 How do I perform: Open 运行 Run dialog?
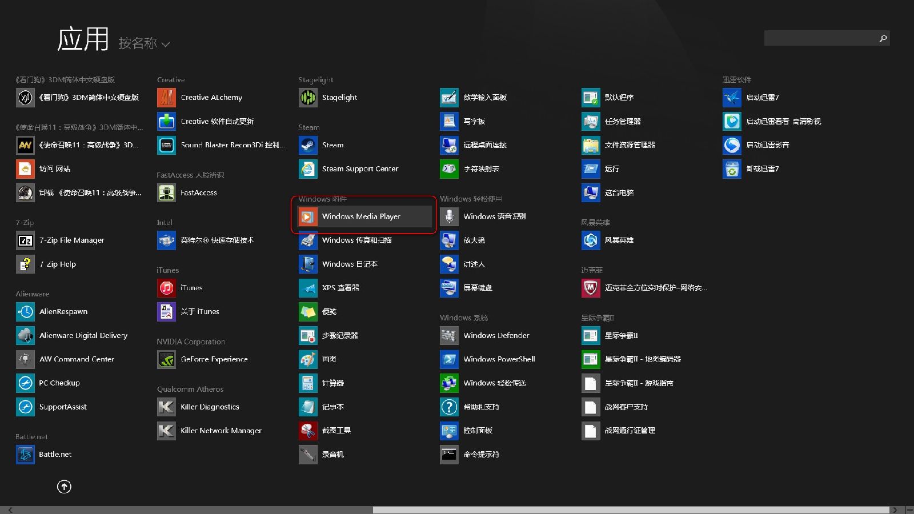point(600,169)
